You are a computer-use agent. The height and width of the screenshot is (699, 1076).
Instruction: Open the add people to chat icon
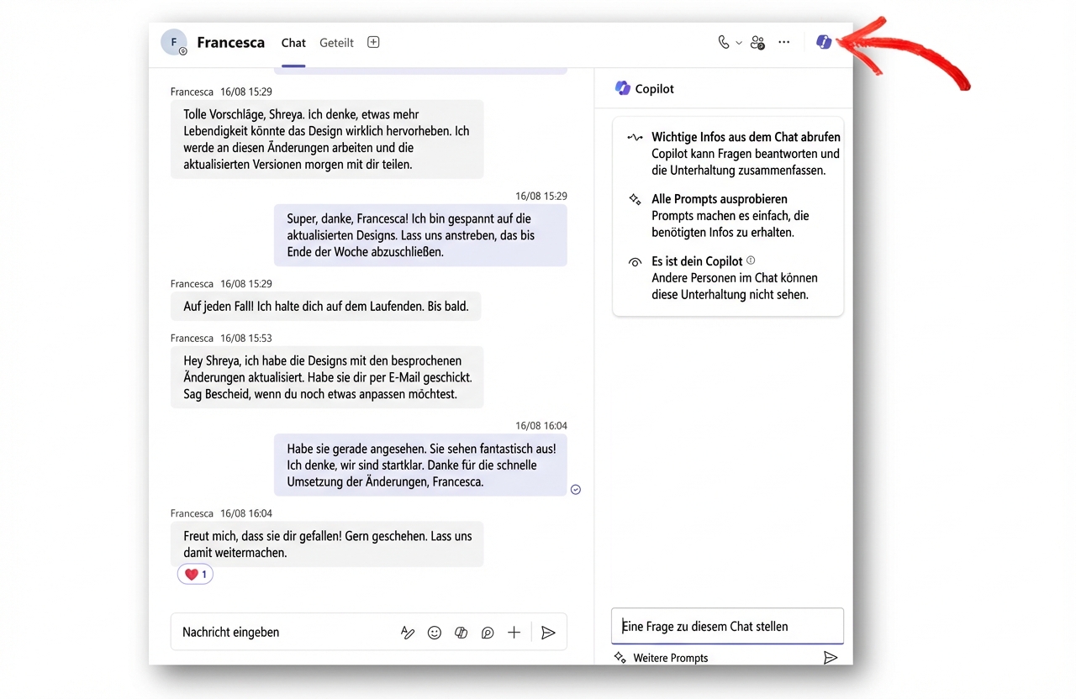[x=757, y=41]
